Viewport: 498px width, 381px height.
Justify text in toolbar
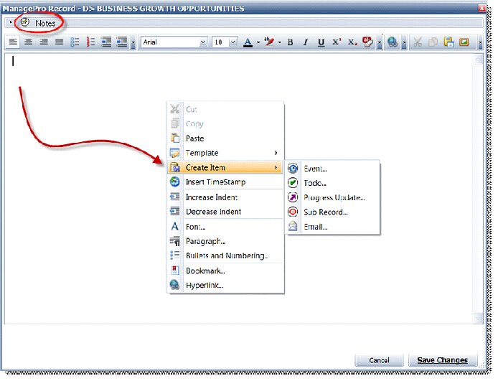point(59,42)
